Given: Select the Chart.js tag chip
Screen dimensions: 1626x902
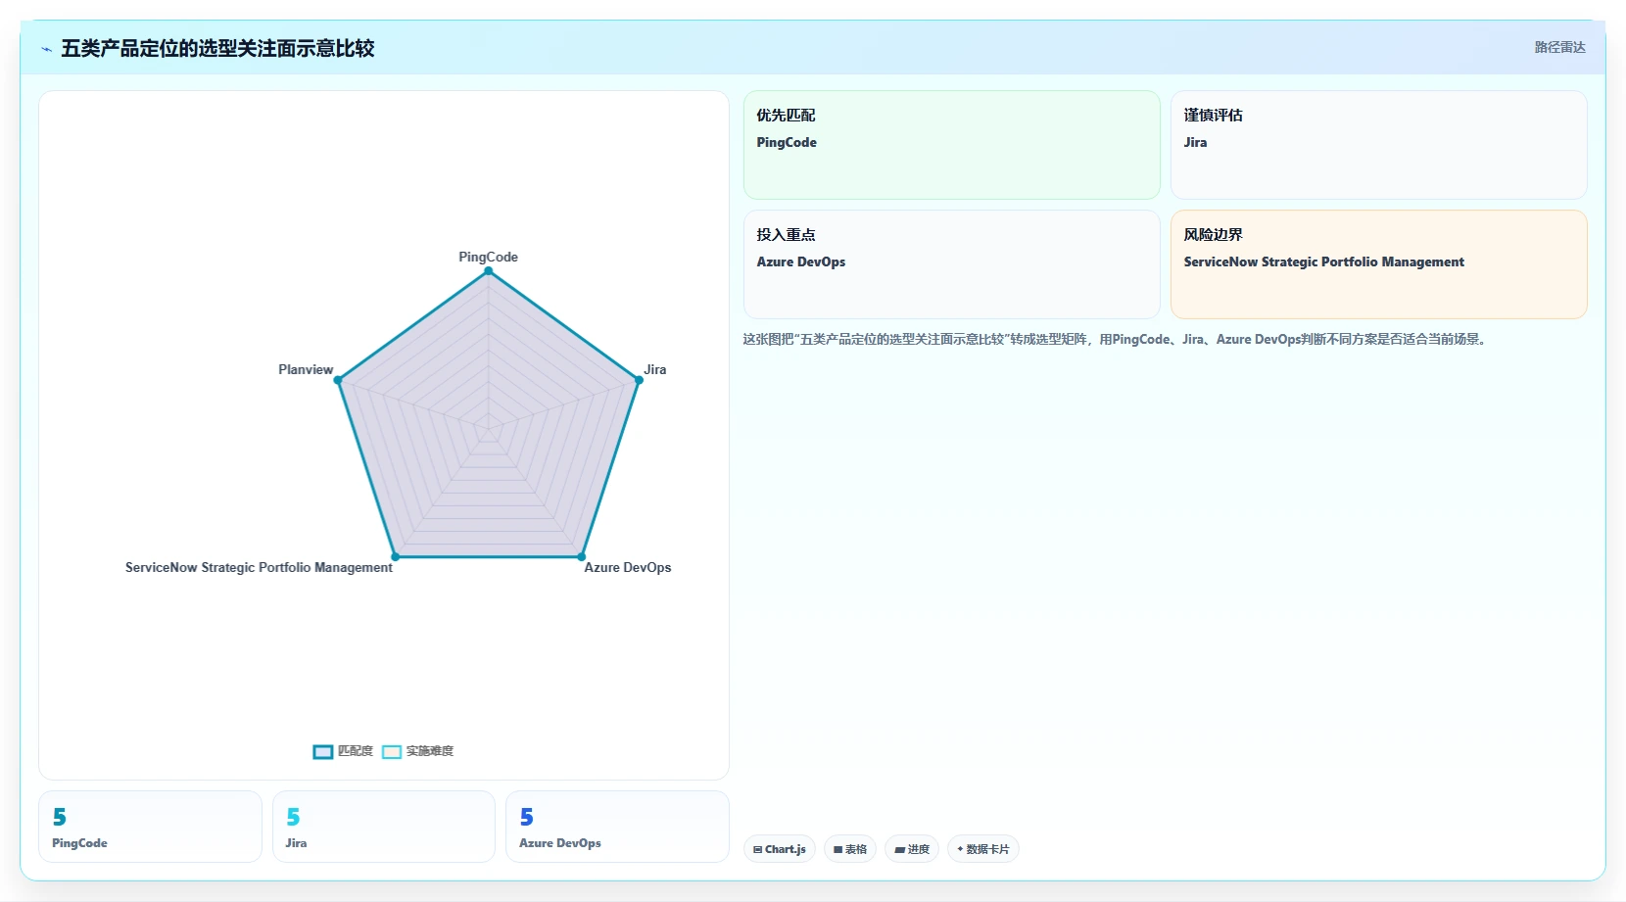Looking at the screenshot, I should 780,849.
